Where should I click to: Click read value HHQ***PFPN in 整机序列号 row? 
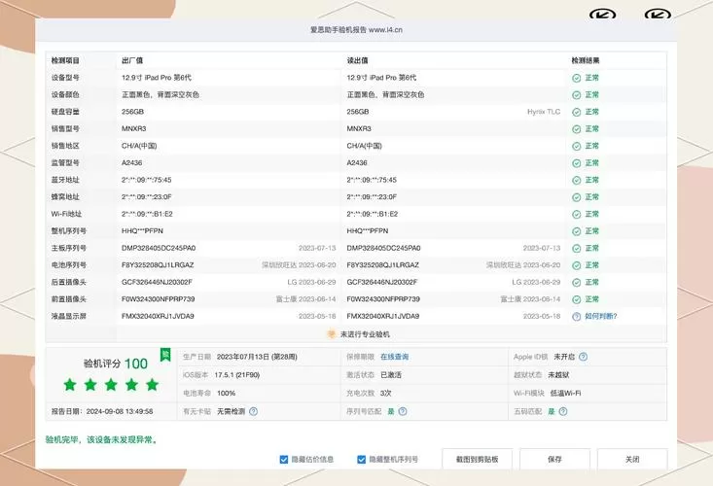click(x=368, y=230)
